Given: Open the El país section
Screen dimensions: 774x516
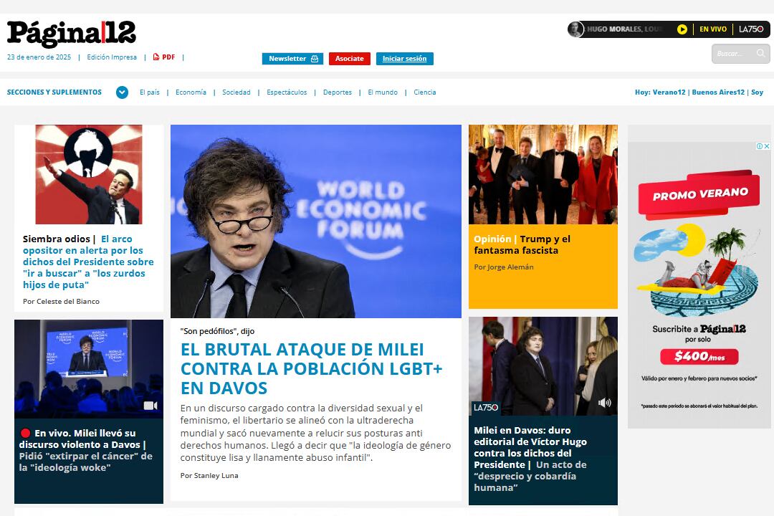Looking at the screenshot, I should (x=150, y=92).
